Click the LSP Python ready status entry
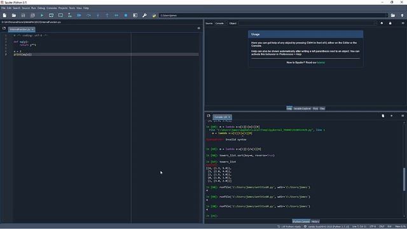The image size is (407, 229). coord(289,226)
